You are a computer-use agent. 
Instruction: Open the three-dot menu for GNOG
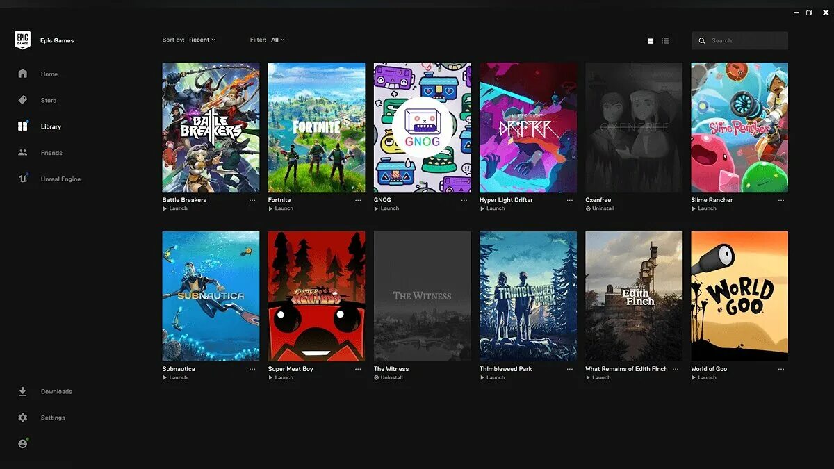click(x=464, y=200)
